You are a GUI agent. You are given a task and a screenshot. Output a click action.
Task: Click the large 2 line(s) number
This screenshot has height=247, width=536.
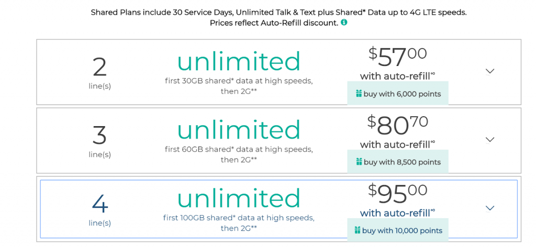100,67
